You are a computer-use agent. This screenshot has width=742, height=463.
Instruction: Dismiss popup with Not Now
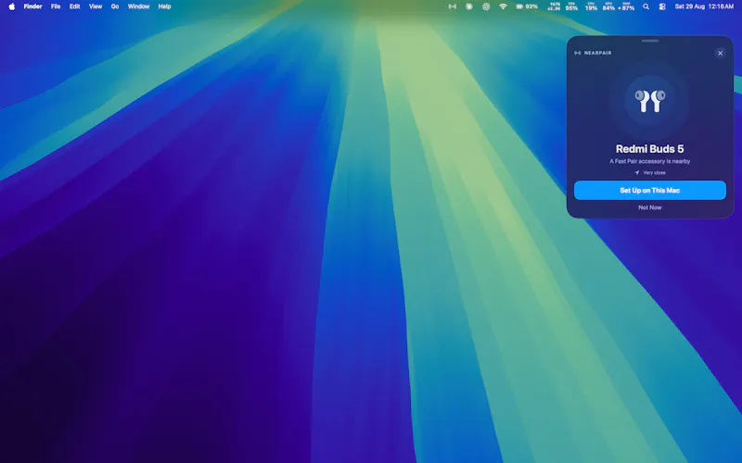click(650, 207)
